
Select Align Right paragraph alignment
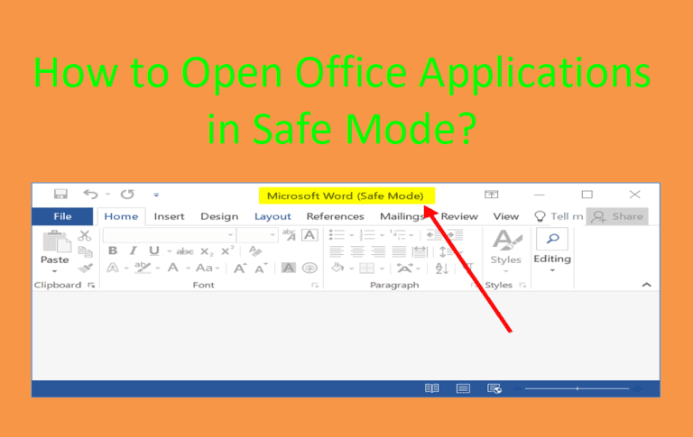point(378,251)
